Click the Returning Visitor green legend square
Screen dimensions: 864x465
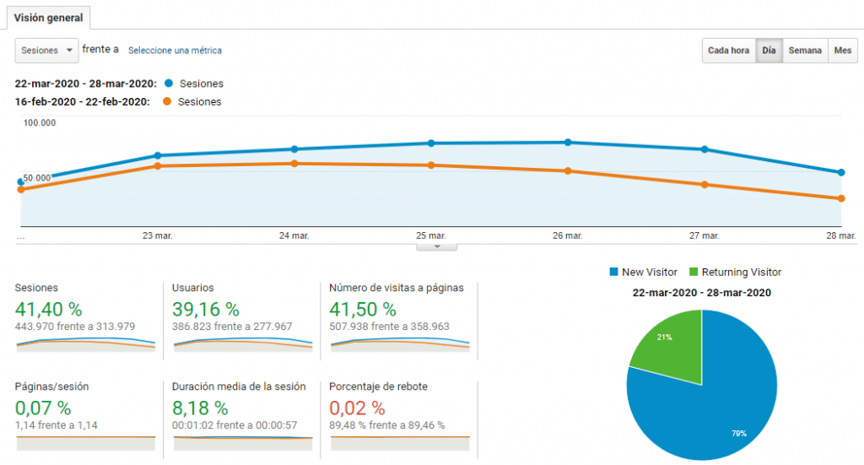point(694,272)
